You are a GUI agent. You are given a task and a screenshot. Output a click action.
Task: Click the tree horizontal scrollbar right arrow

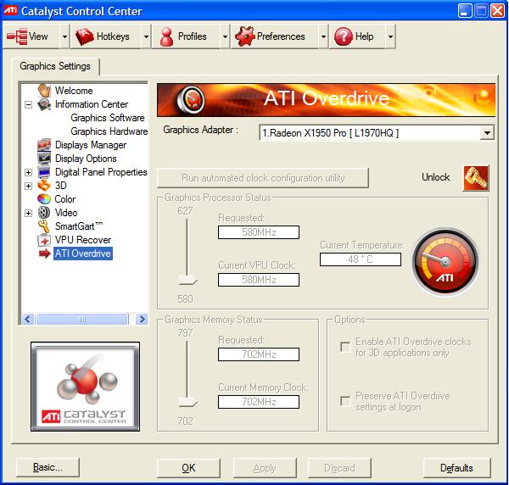[142, 319]
